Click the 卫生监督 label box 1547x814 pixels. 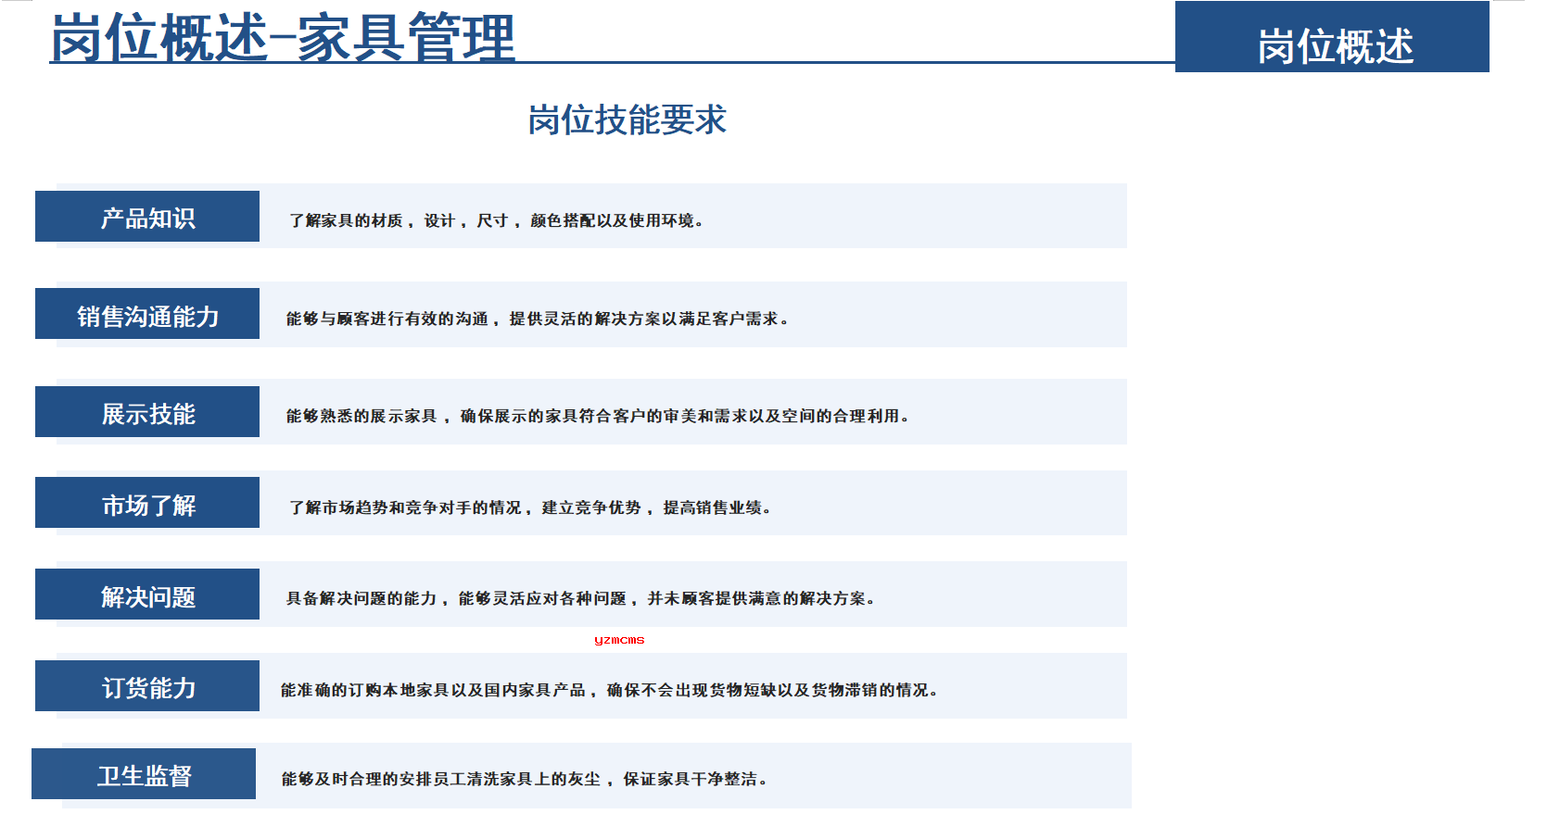(144, 775)
